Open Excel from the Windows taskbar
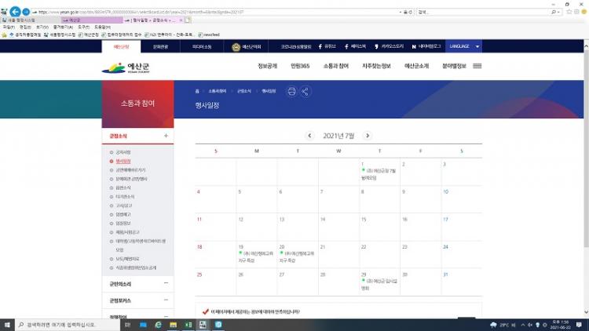 [189, 325]
